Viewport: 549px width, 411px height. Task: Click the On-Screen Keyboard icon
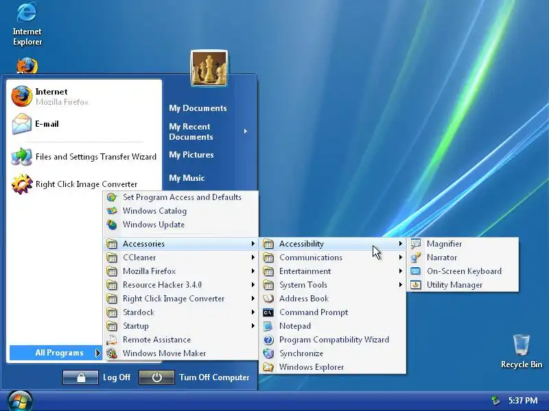click(416, 271)
